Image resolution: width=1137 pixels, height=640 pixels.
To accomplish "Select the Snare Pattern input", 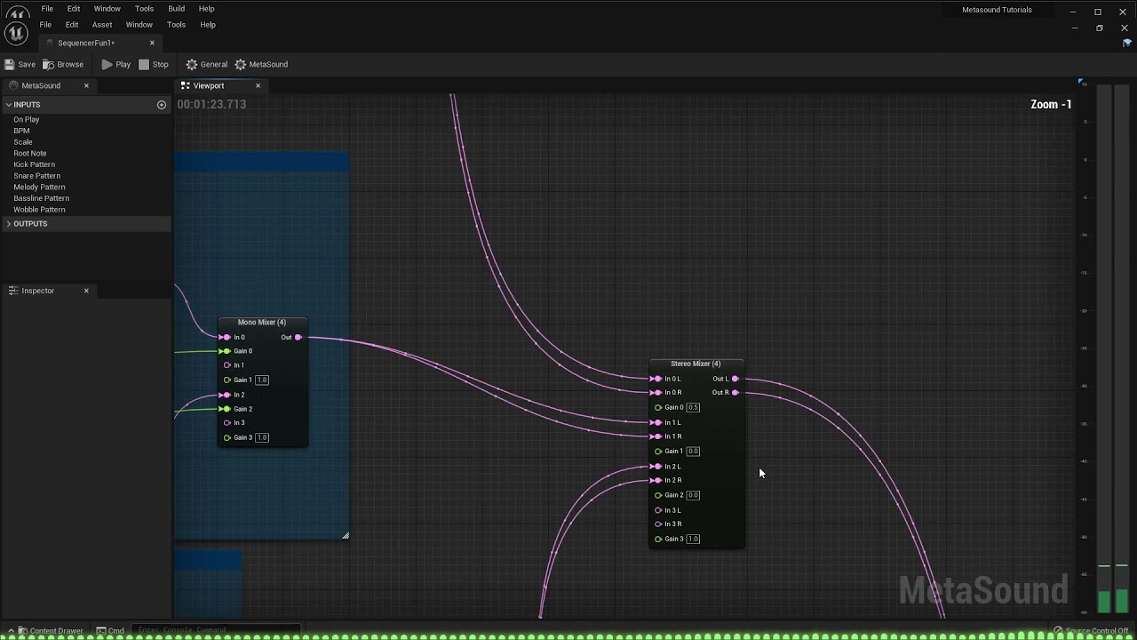I will pos(37,176).
